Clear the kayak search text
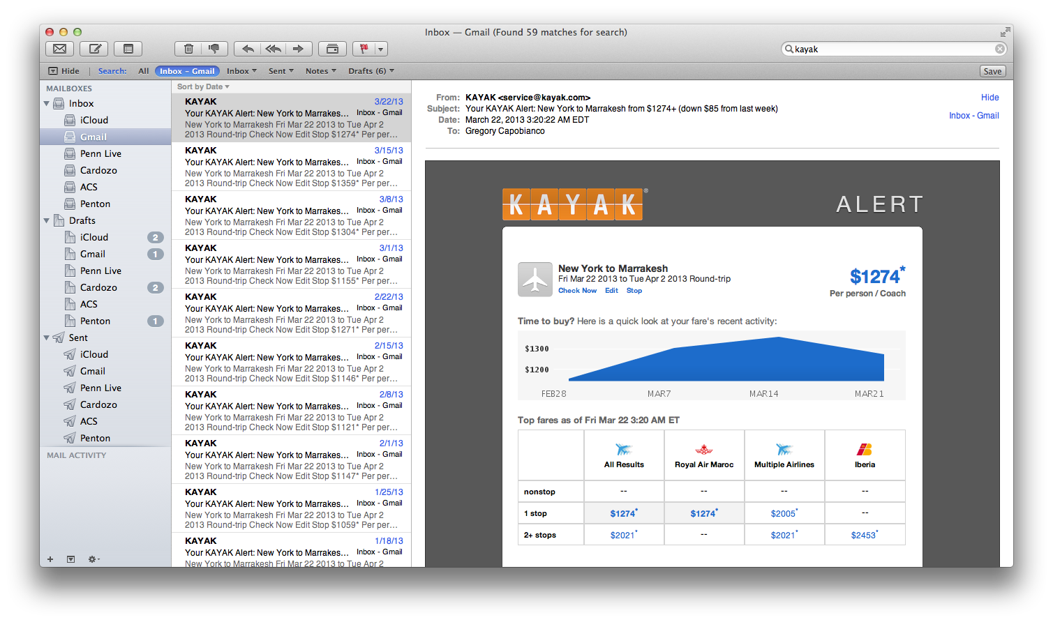 (x=1000, y=49)
